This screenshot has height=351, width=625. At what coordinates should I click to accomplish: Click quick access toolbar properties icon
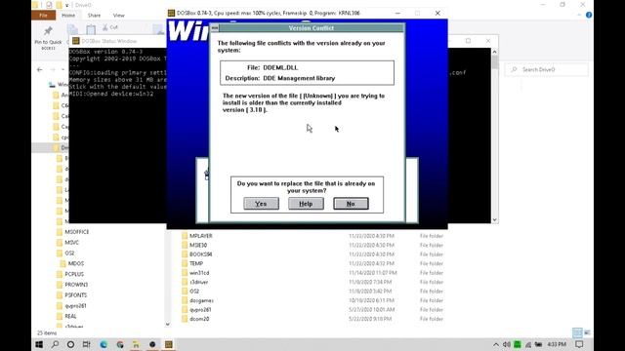[49, 5]
